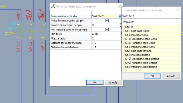Cancel Composizione testo marcatore with Annulla
Screen dimensions: 183x103
click(171, 76)
